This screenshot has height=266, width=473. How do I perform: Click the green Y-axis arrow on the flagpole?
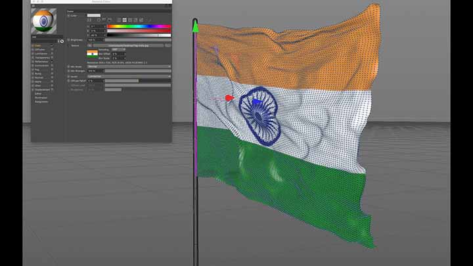pos(196,26)
